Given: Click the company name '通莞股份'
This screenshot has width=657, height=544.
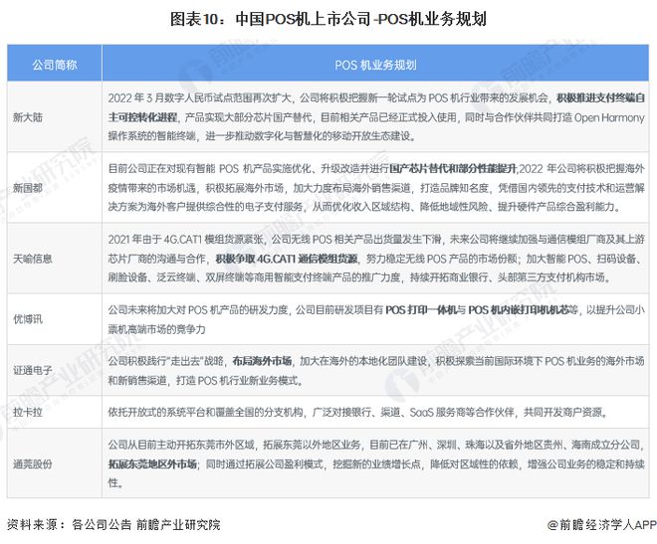Looking at the screenshot, I should [x=33, y=463].
